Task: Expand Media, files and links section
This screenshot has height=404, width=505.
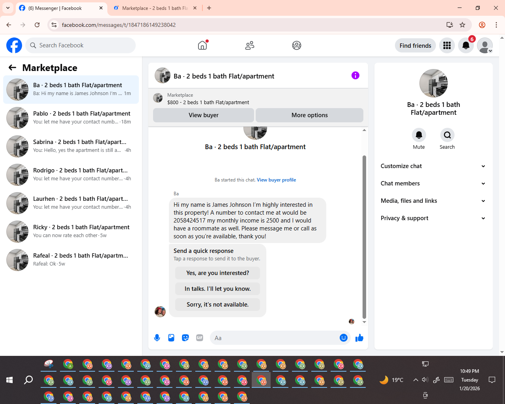Action: (x=433, y=201)
